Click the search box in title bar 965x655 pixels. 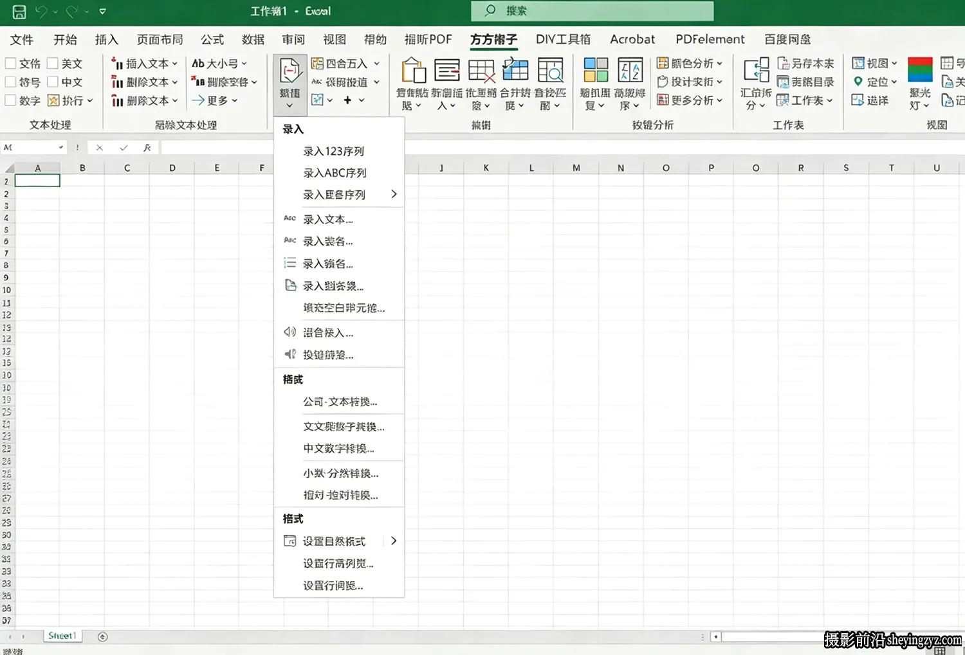pos(593,11)
